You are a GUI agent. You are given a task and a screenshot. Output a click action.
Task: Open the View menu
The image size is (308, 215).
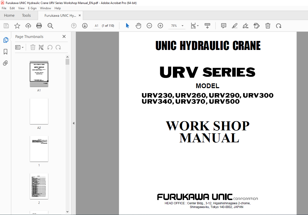(21, 8)
